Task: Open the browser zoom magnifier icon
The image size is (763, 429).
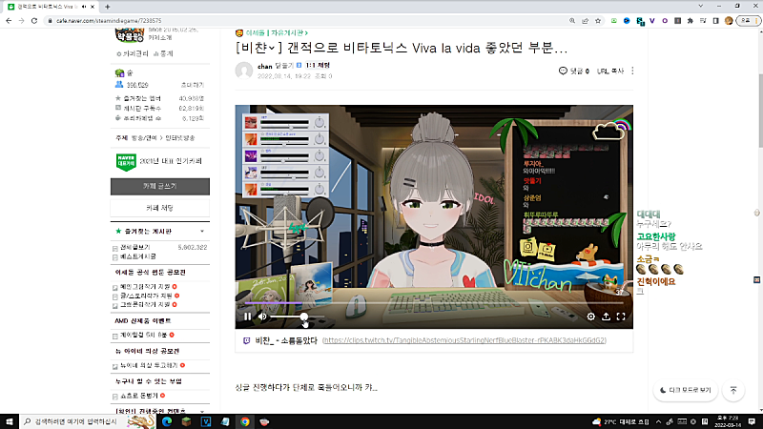Action: coord(572,21)
